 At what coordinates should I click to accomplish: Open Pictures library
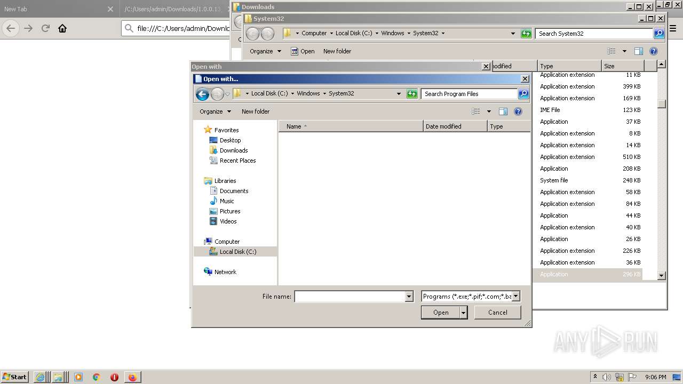(x=230, y=211)
